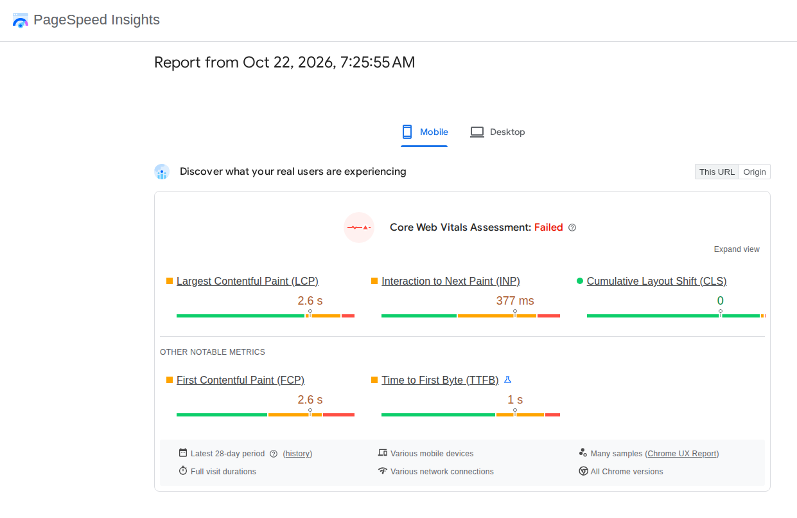Click the FCP value 2.6 s
797x518 pixels.
[x=310, y=400]
